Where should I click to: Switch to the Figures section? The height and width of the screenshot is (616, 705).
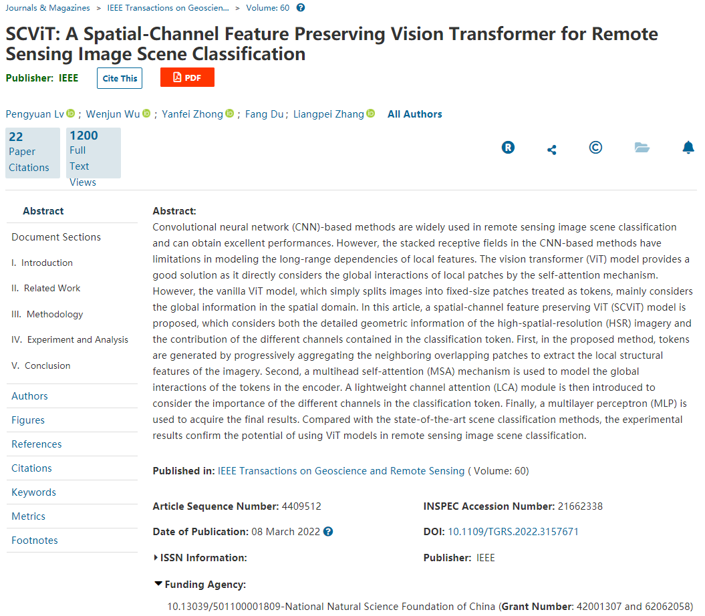tap(28, 420)
